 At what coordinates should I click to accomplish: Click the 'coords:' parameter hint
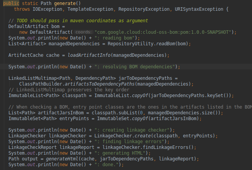click(x=83, y=32)
